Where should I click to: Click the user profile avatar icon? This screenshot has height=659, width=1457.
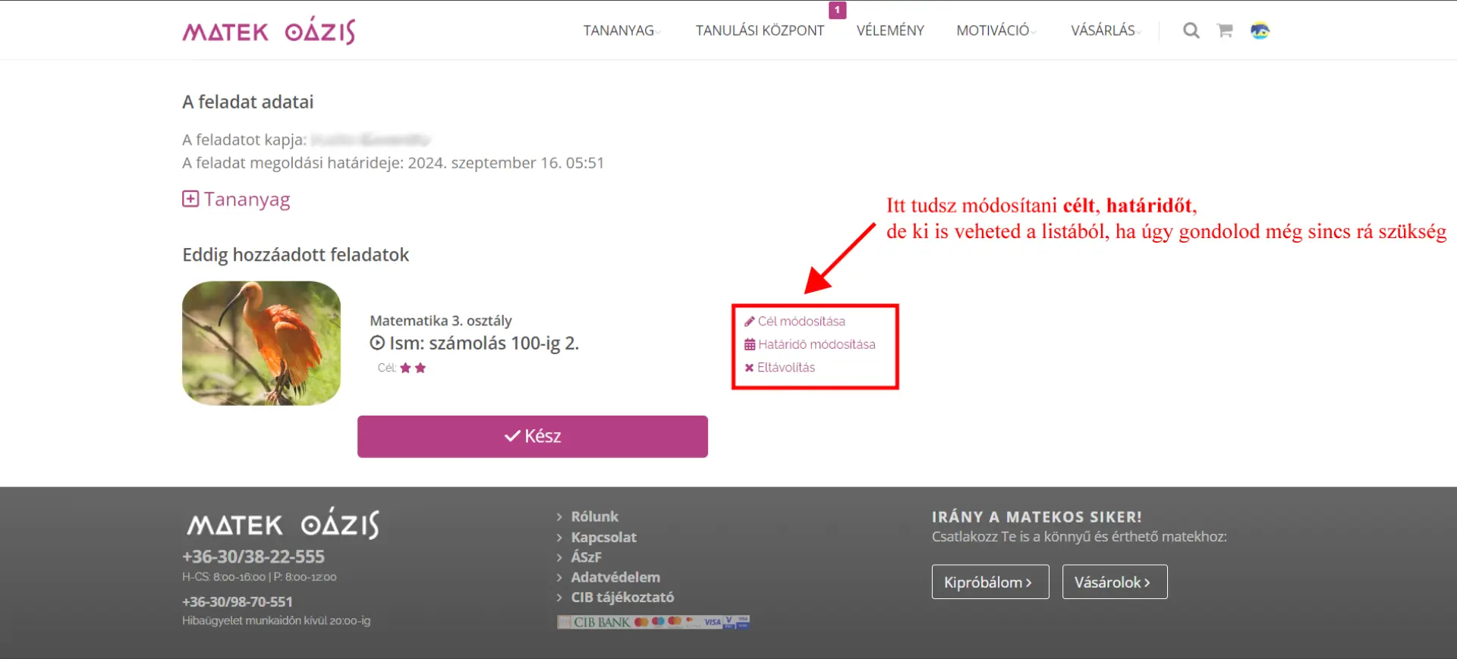[x=1260, y=30]
